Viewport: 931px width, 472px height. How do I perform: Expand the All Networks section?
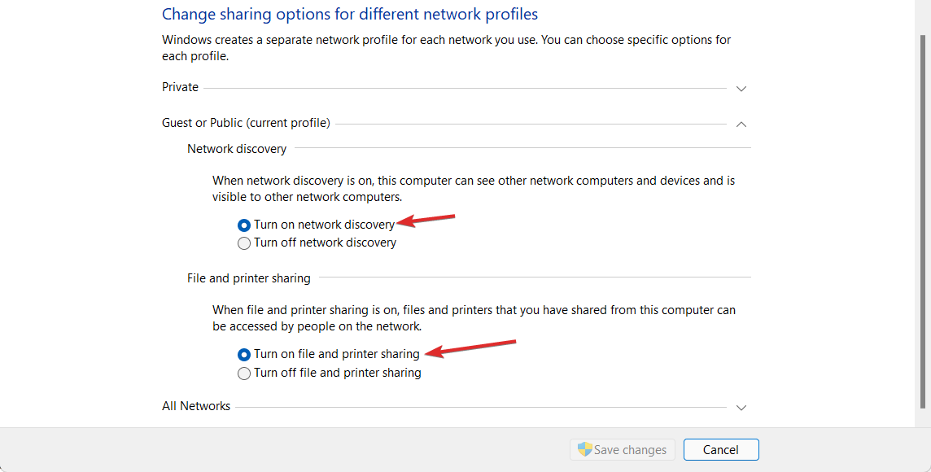(x=741, y=407)
